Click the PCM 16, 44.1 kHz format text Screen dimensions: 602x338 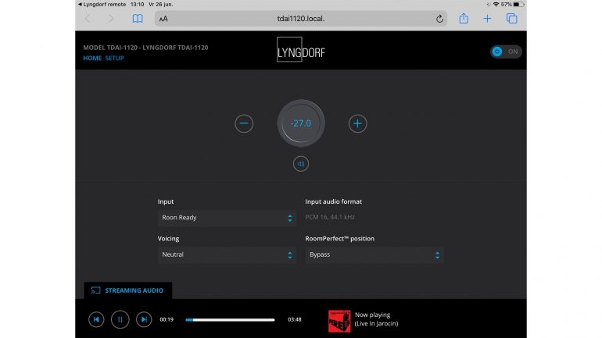tap(330, 217)
